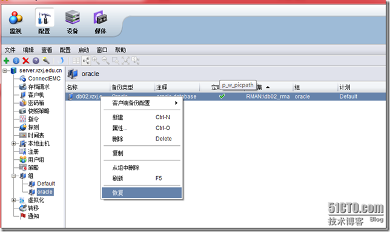Choose 恢复 from context menu
The width and height of the screenshot is (390, 232).
(142, 193)
